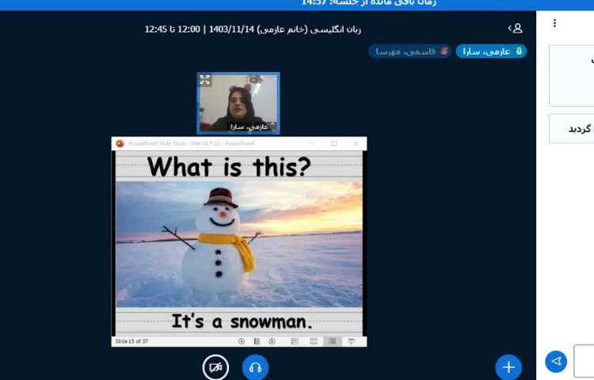Select the active speaker chip with microphone
The height and width of the screenshot is (380, 594).
pos(491,51)
